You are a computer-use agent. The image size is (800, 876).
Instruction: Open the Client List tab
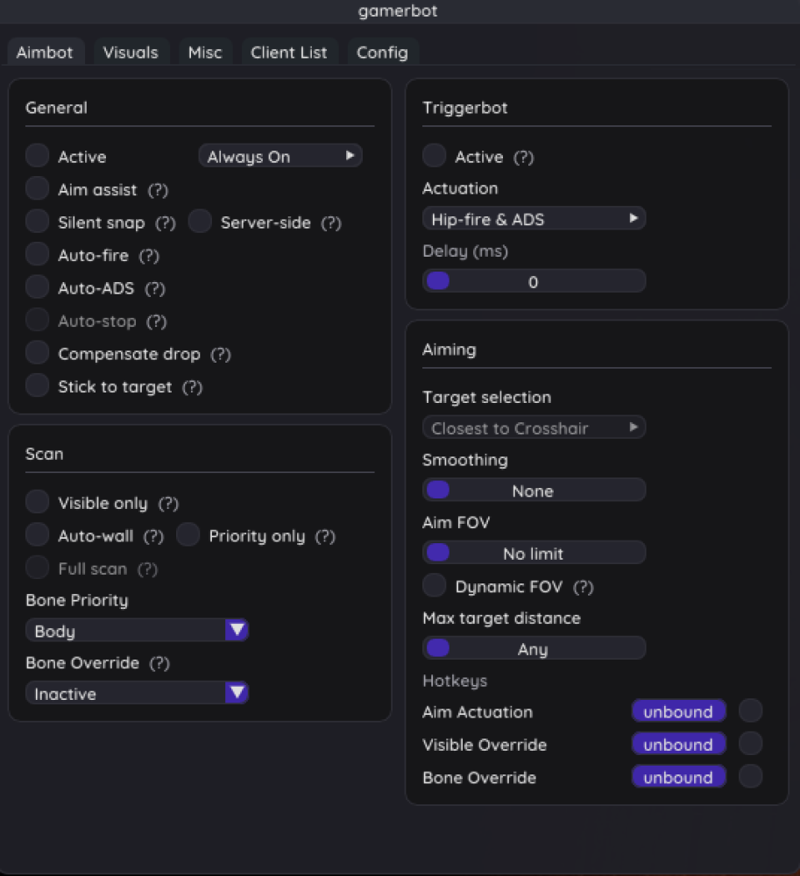tap(288, 53)
